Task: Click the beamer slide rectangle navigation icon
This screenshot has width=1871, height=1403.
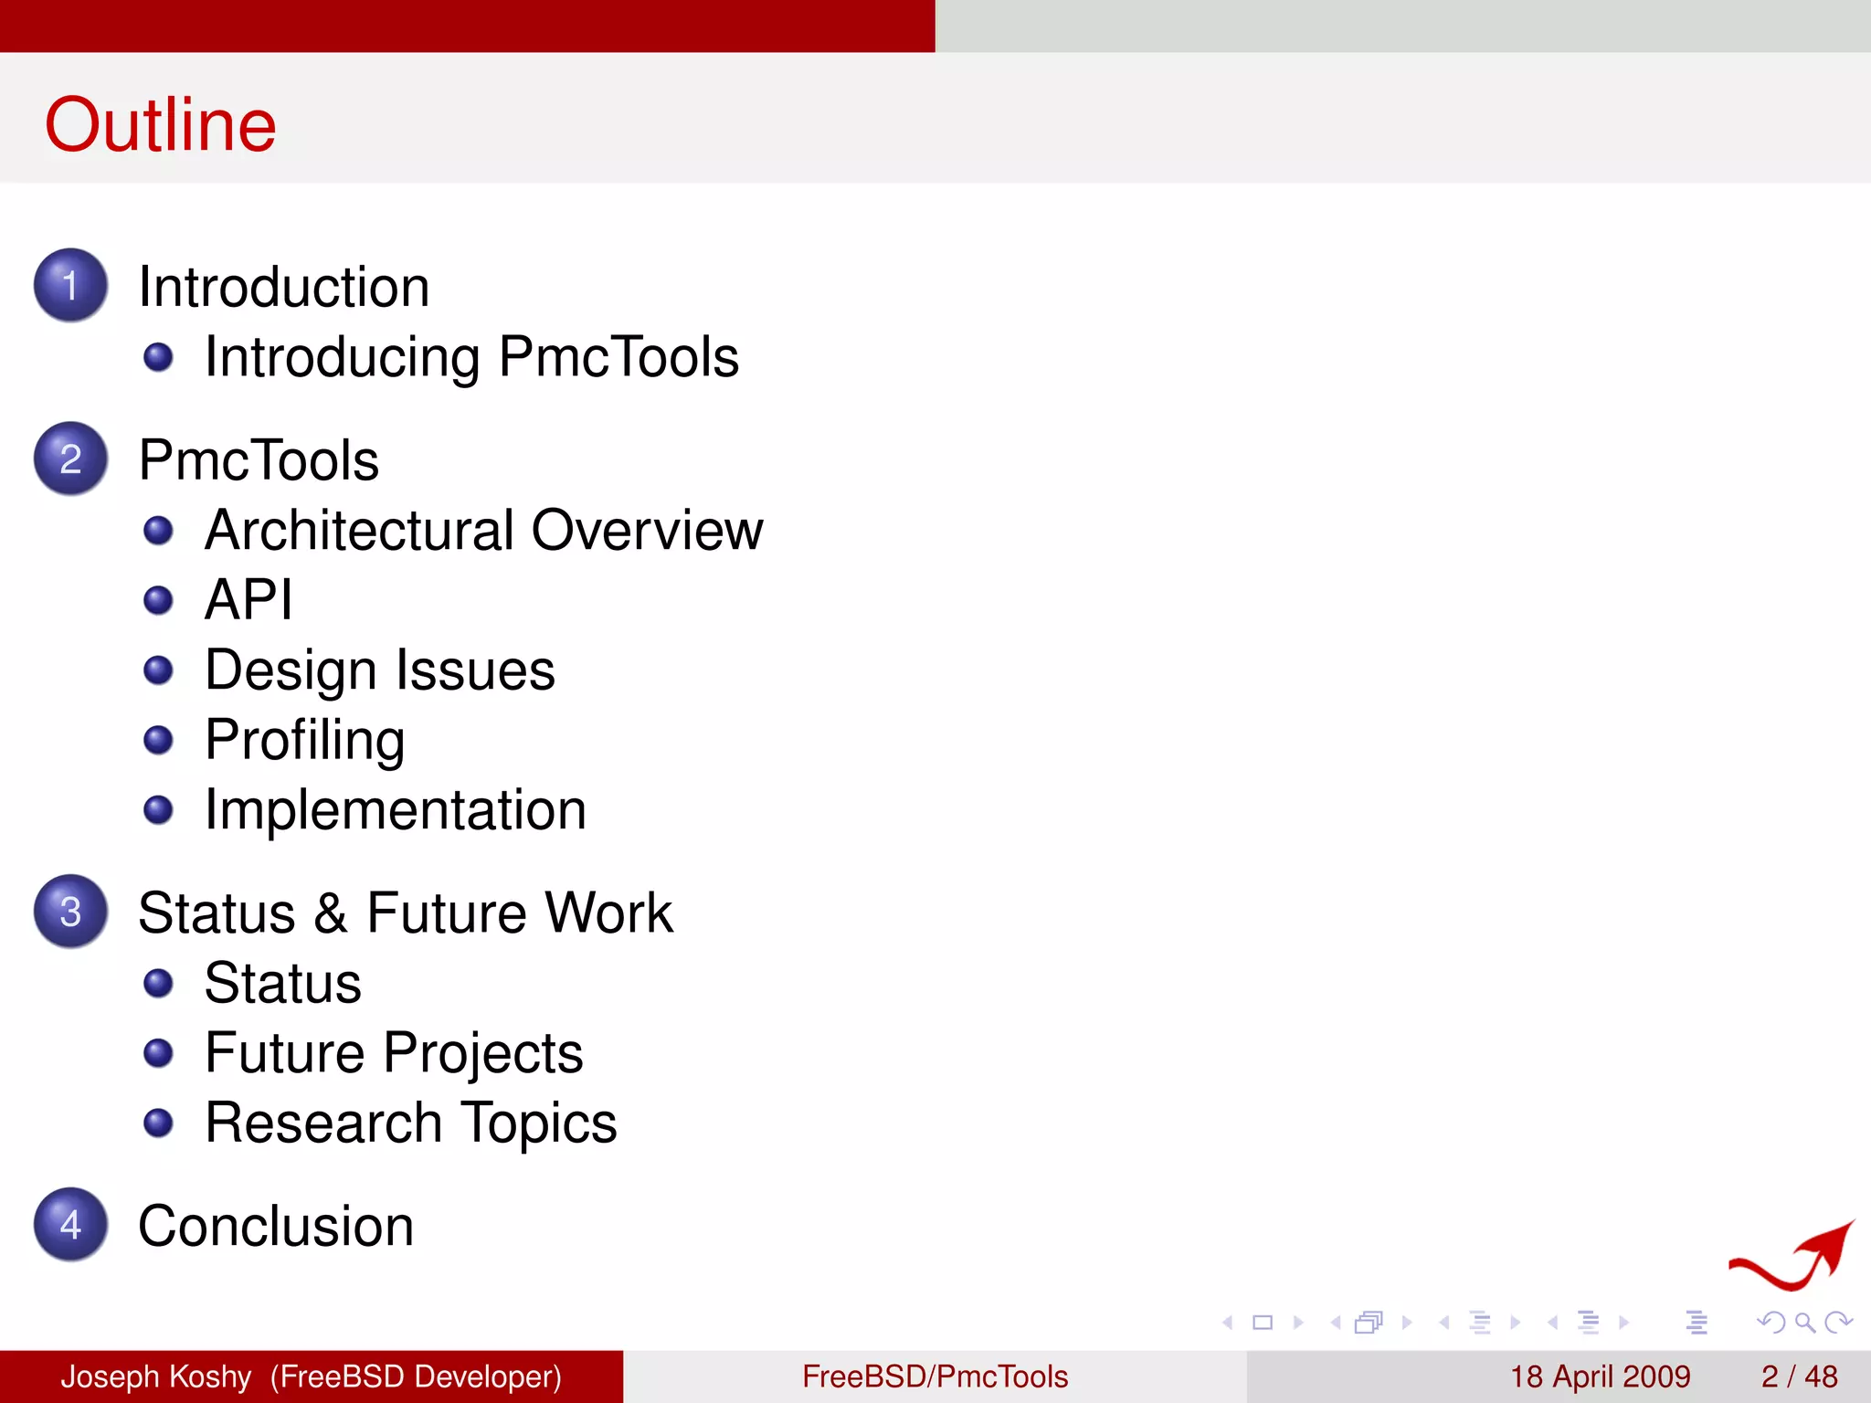Action: tap(1263, 1323)
